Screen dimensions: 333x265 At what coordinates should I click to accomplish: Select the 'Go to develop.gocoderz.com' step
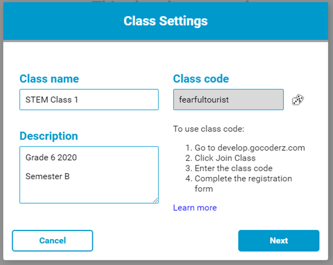pos(245,147)
